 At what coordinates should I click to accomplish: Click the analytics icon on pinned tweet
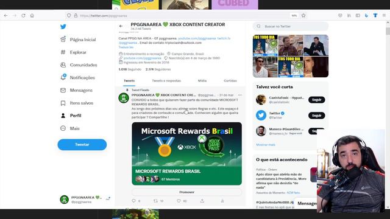click(222, 201)
